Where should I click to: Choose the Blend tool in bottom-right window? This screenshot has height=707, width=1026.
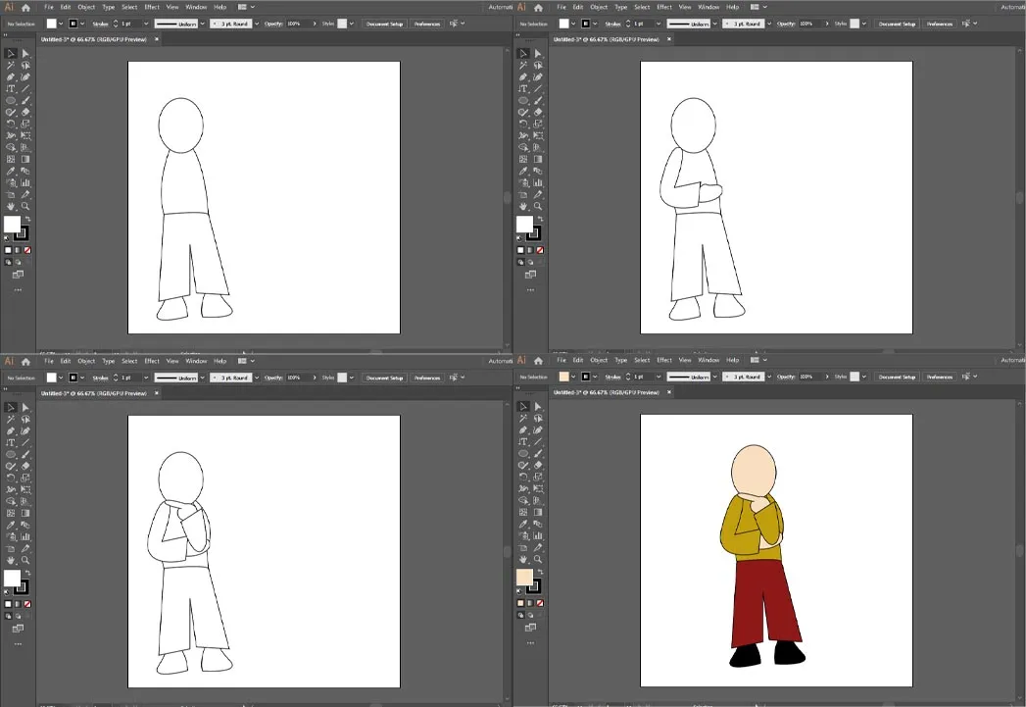538,525
